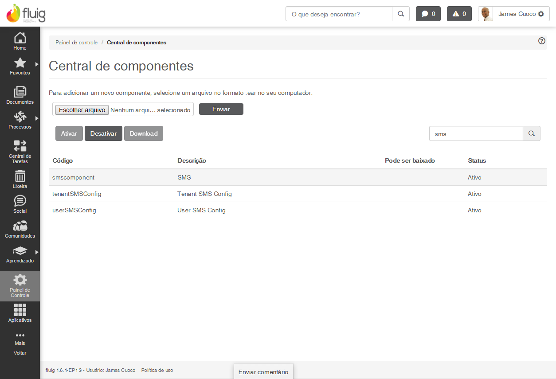Open the Home icon in sidebar
This screenshot has height=379, width=556.
[20, 38]
